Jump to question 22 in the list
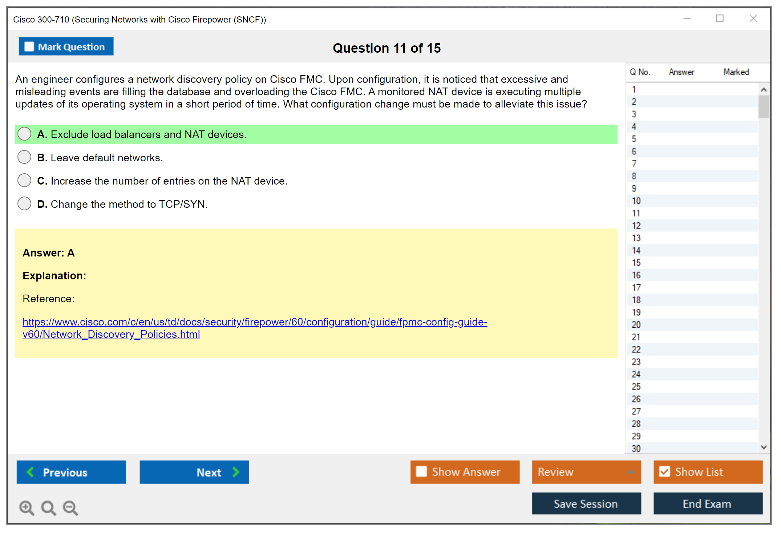 point(636,349)
